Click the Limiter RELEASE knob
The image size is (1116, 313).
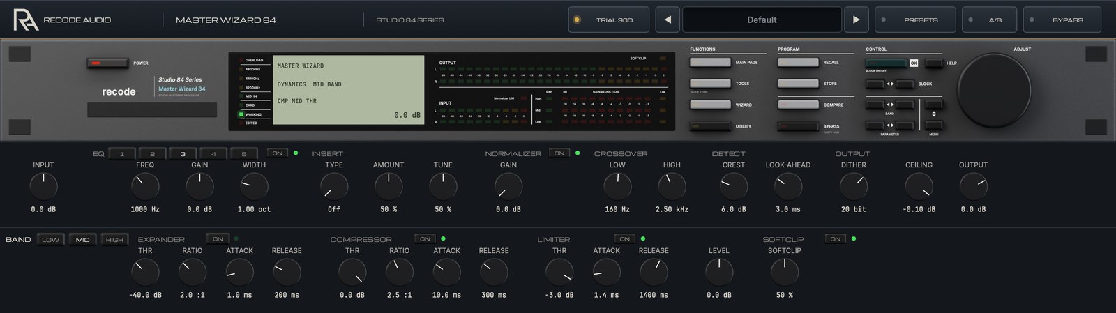point(654,273)
